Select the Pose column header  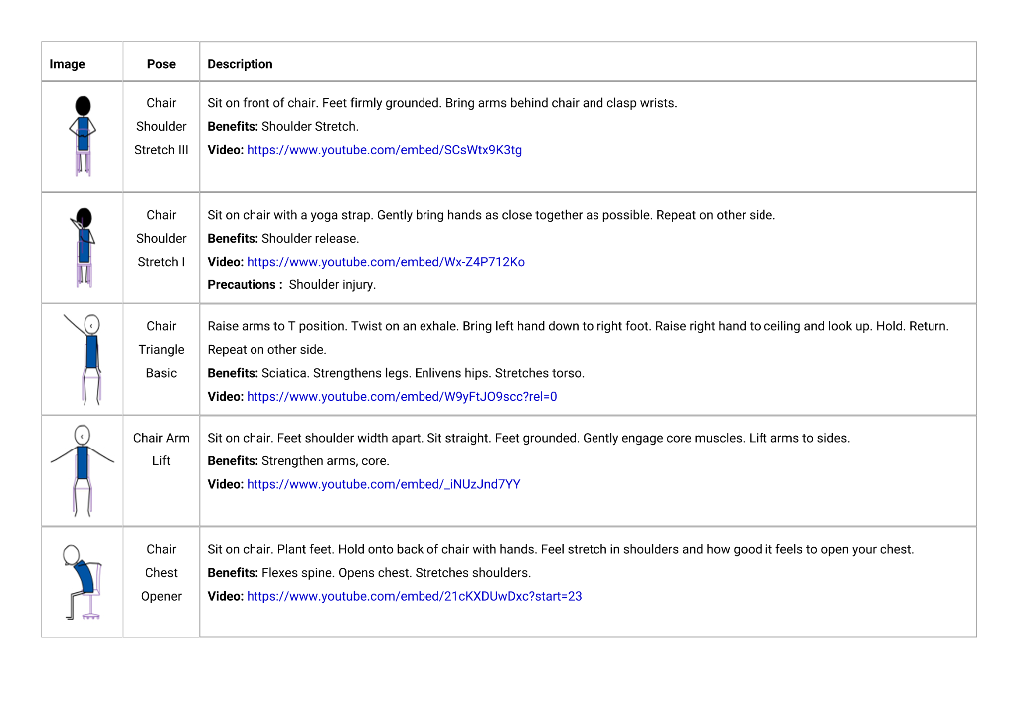coord(161,64)
